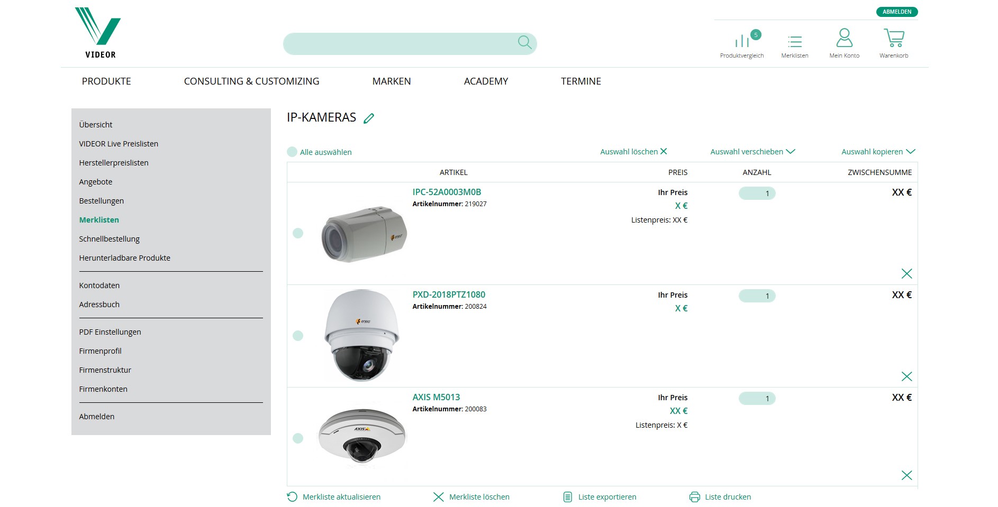Go to Übersicht in the sidebar
This screenshot has width=998, height=507.
[x=96, y=125]
